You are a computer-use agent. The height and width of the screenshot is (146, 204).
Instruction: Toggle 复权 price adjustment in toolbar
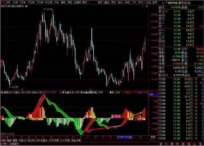click(100, 2)
